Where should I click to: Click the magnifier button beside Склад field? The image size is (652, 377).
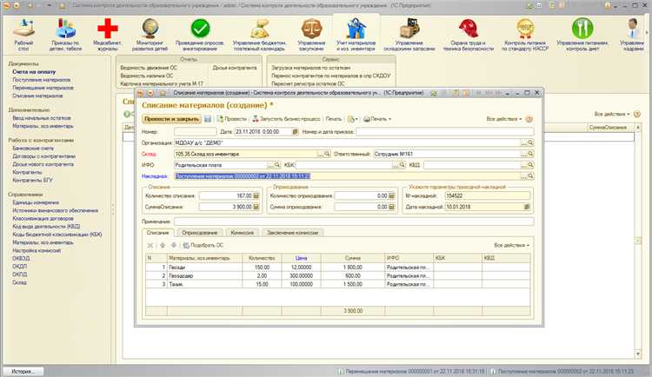[x=327, y=152]
